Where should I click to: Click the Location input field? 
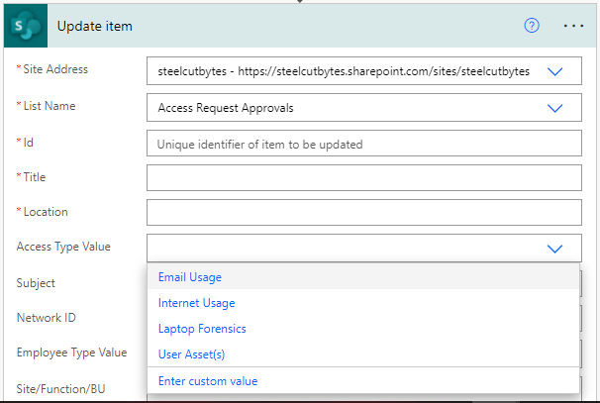click(362, 213)
